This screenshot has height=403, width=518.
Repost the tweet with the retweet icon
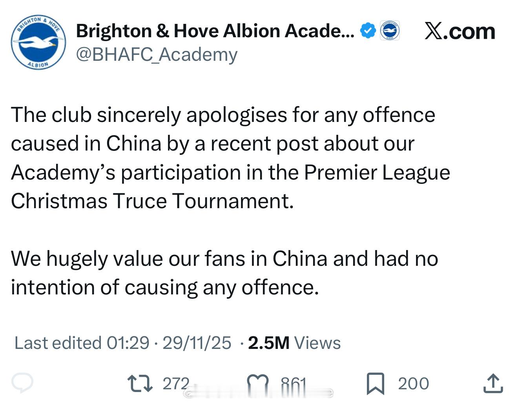click(140, 383)
